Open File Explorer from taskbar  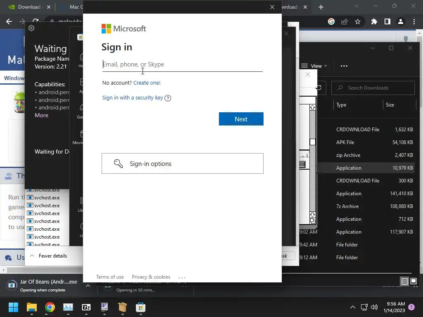click(31, 307)
